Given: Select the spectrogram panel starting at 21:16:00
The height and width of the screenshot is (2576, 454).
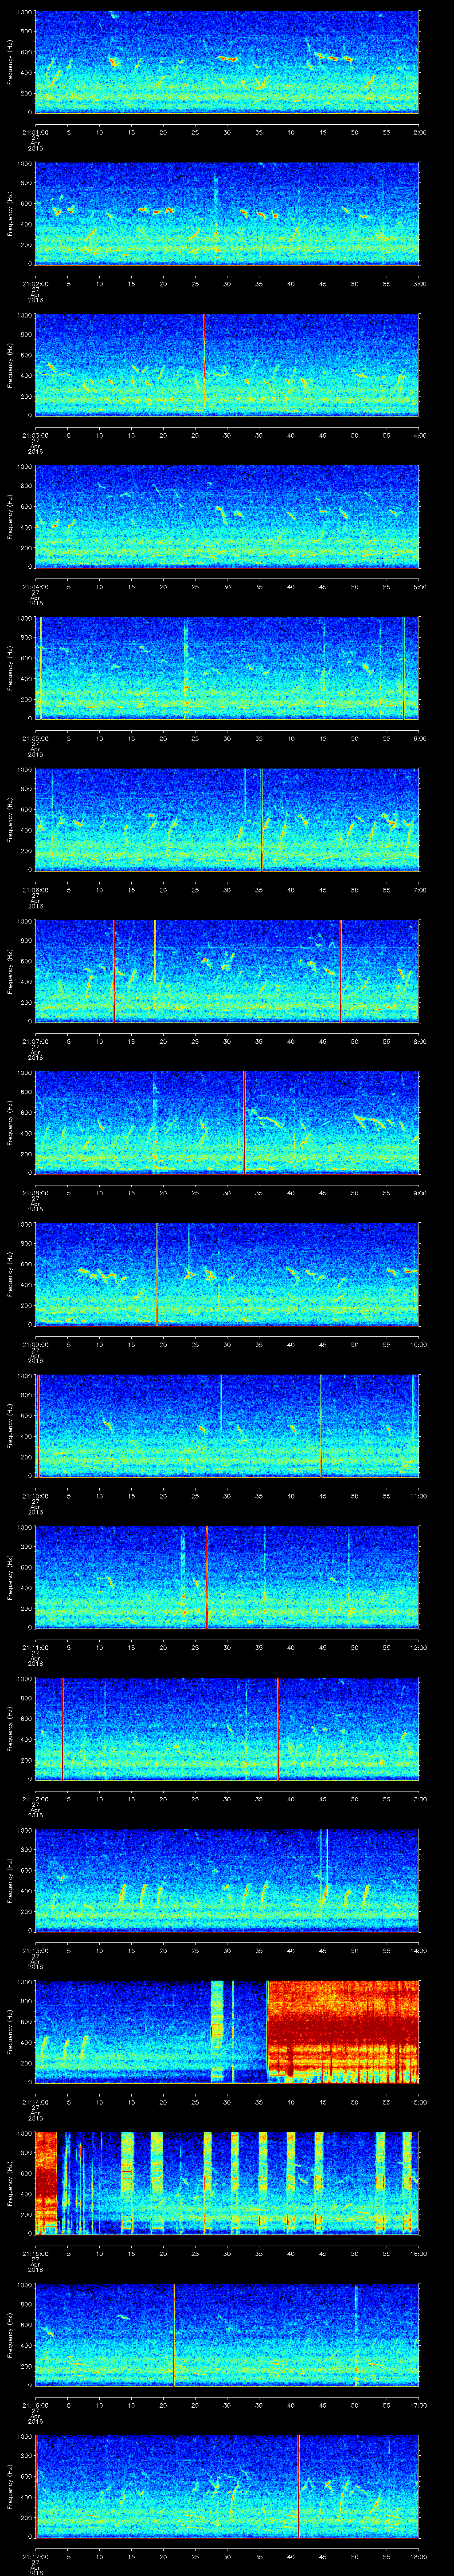Looking at the screenshot, I should click(x=227, y=2334).
